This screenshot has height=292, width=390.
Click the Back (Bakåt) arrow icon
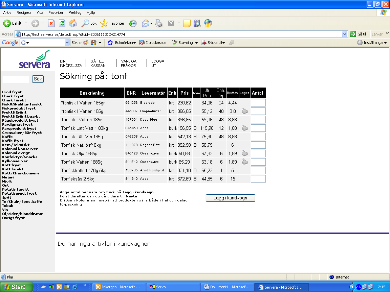(x=7, y=23)
